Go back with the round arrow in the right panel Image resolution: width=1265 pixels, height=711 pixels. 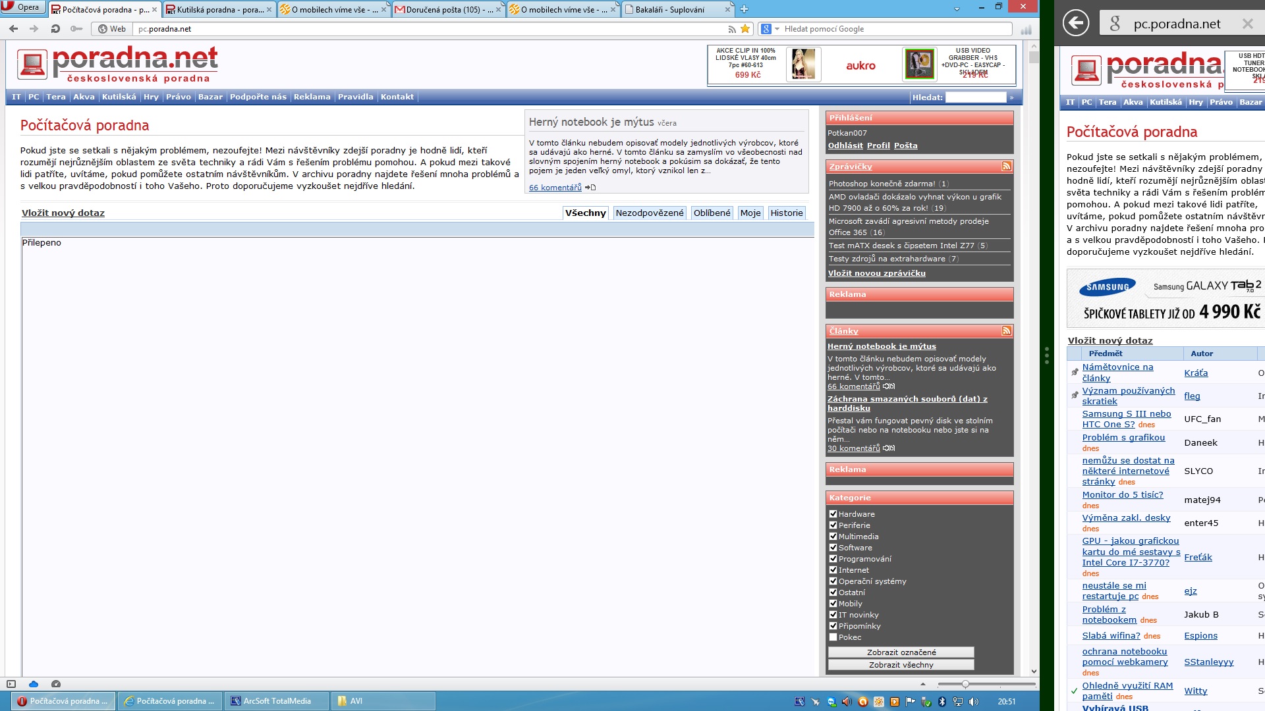point(1076,24)
